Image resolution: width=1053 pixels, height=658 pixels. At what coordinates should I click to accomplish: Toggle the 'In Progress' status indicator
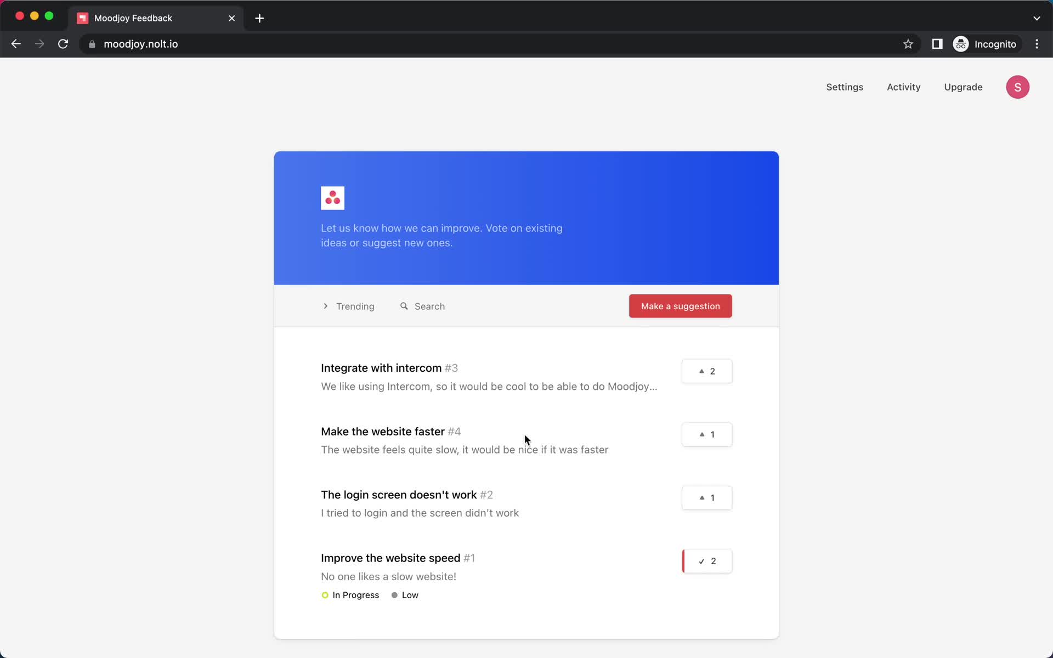coord(349,595)
